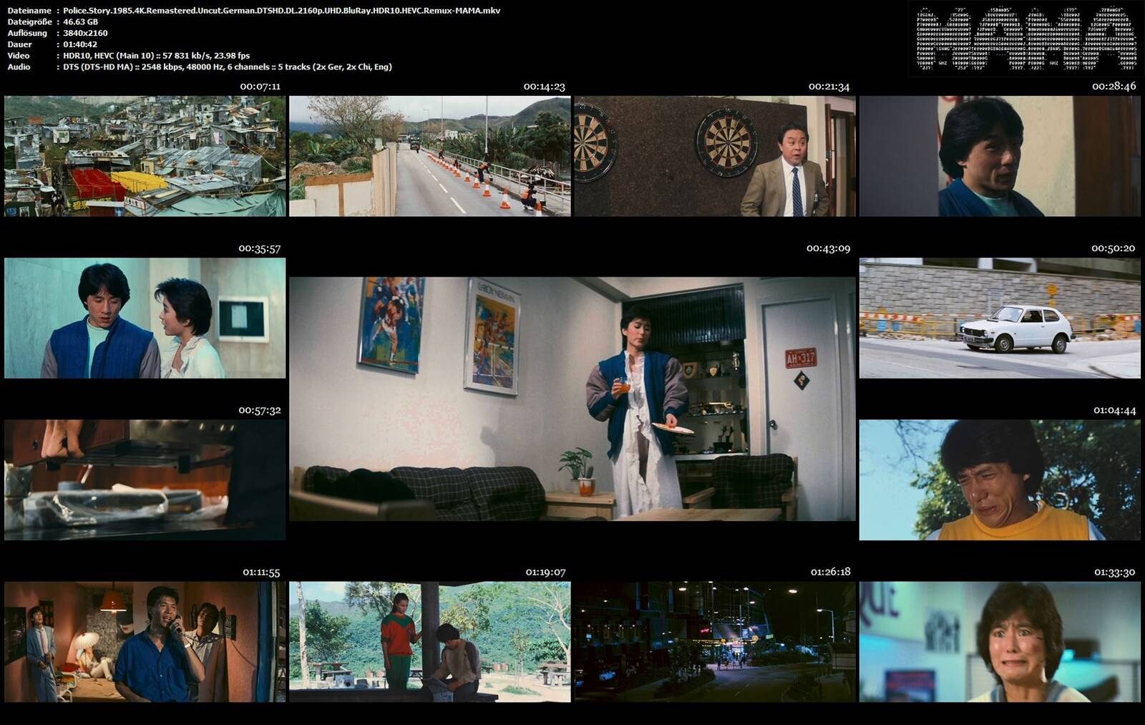Click the timestamp 01:19:07
The height and width of the screenshot is (725, 1145).
click(x=545, y=572)
